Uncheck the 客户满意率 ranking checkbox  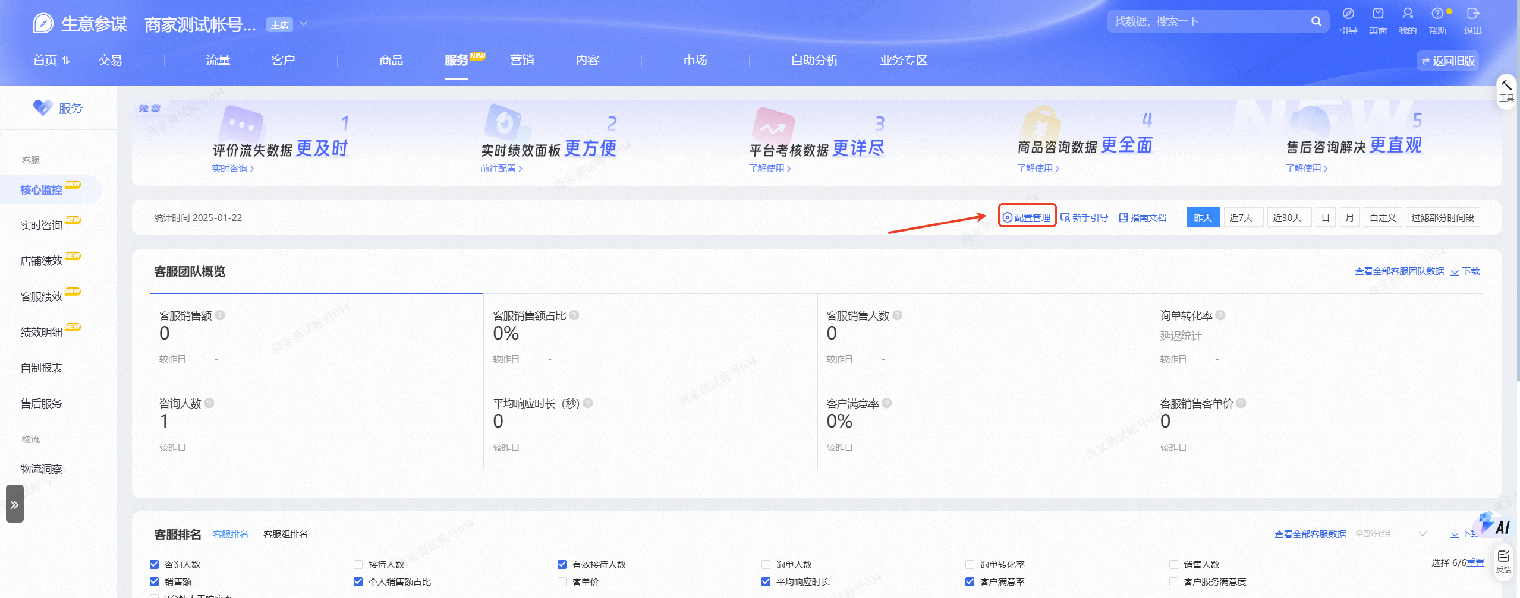point(970,581)
